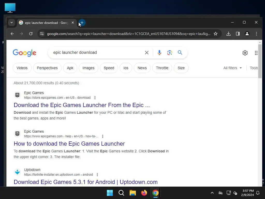The image size is (265, 199).
Task: Select the Size filter chip
Action: (181, 68)
